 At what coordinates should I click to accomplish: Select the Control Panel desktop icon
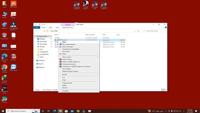[x=4, y=47]
